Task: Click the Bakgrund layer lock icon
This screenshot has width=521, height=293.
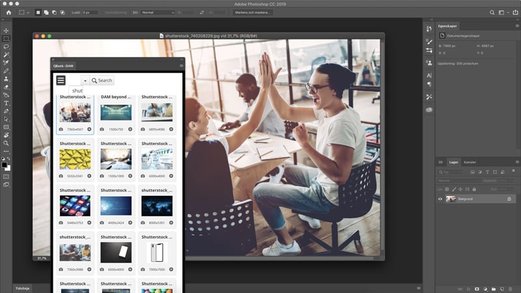Action: point(509,199)
